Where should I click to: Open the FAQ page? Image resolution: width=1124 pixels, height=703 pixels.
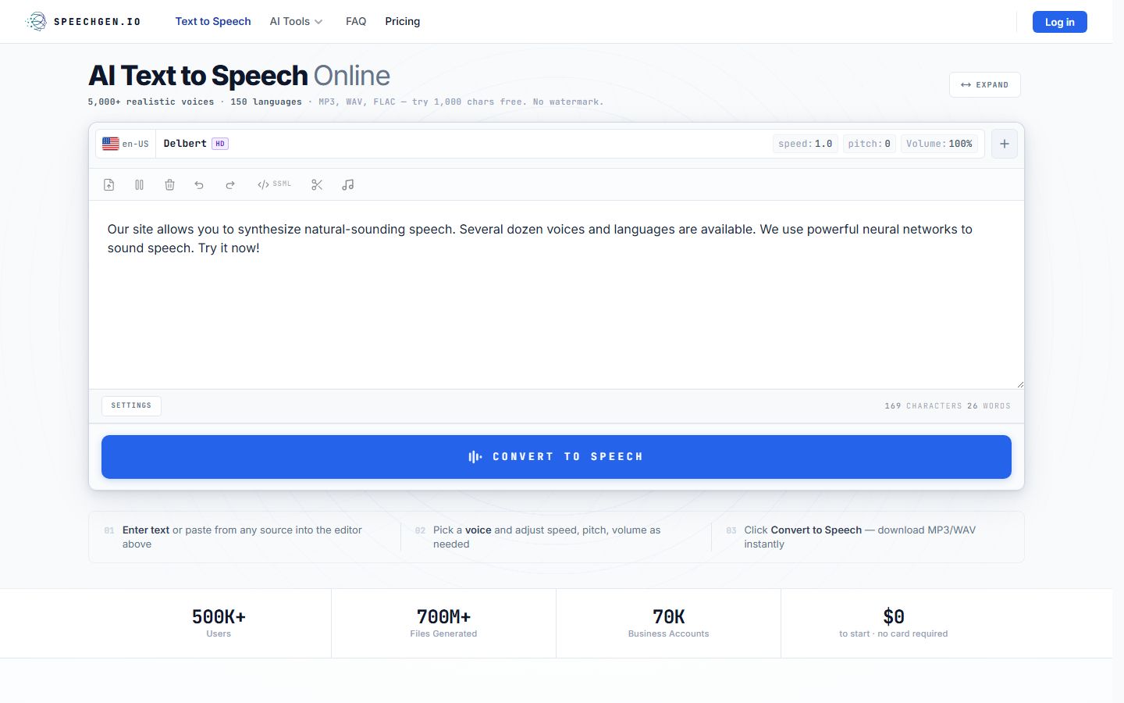click(x=356, y=22)
